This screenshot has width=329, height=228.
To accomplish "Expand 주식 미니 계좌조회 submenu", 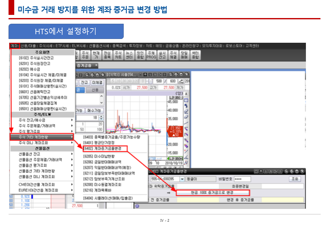I will 43,143.
